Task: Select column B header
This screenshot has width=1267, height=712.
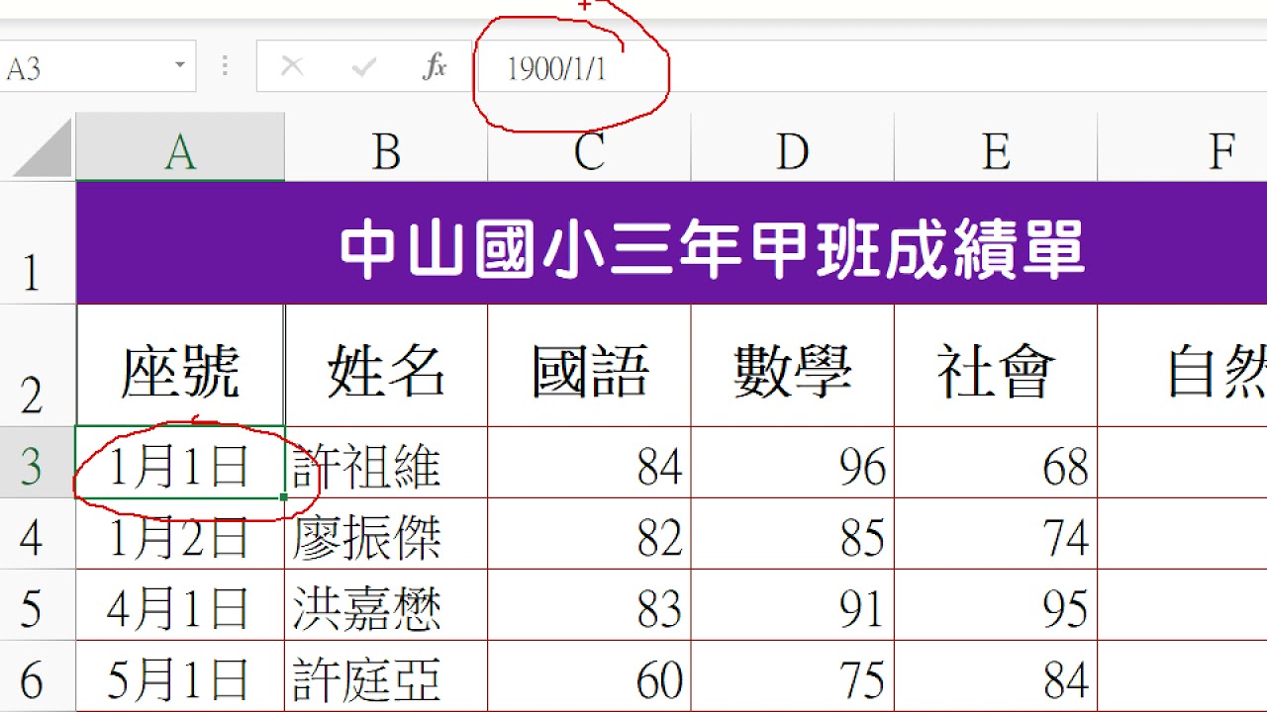Action: (x=386, y=149)
